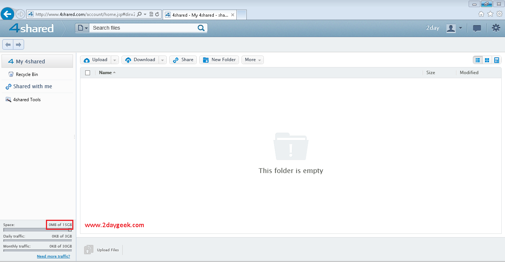Tick the select-all checkbox in header

88,73
